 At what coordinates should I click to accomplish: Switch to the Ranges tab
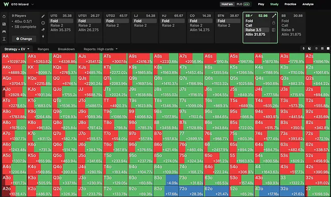click(44, 49)
